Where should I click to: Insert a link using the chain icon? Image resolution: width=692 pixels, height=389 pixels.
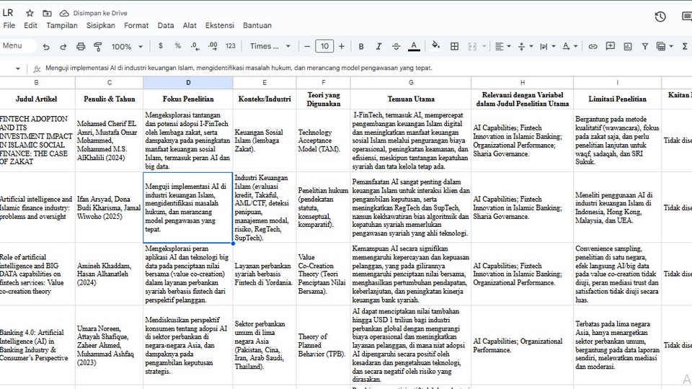(x=593, y=46)
